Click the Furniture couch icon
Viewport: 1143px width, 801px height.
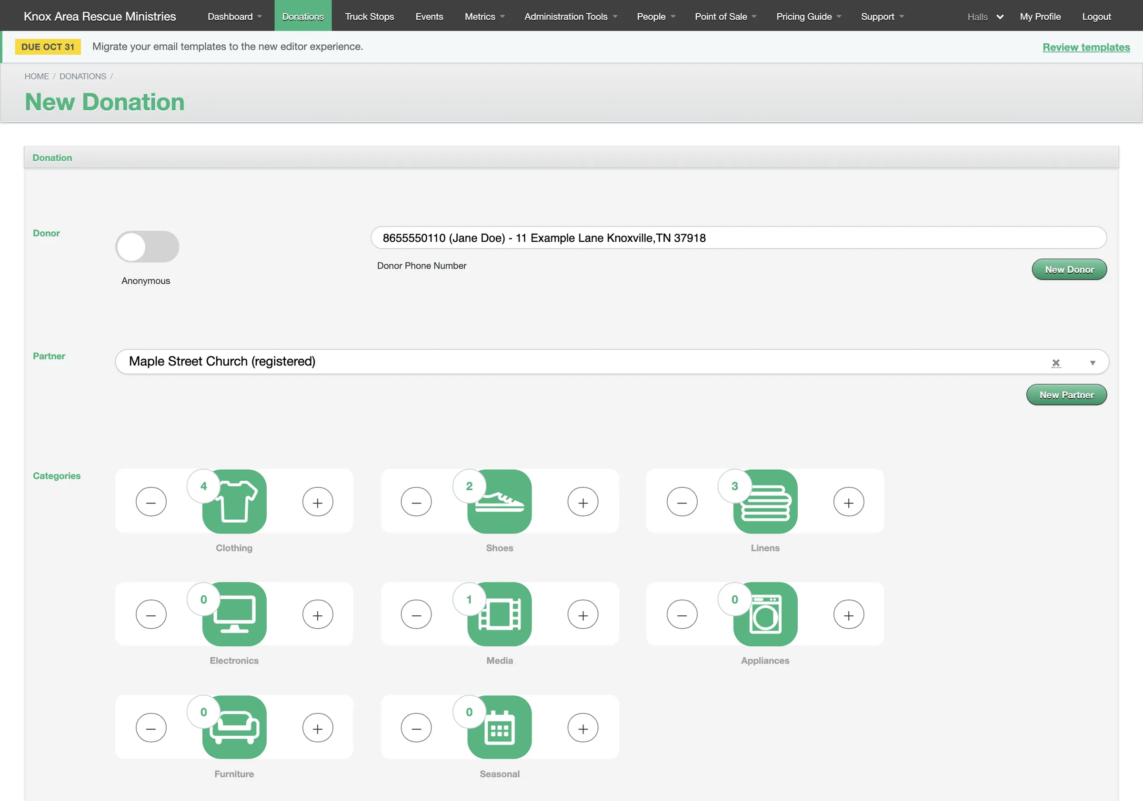click(234, 727)
